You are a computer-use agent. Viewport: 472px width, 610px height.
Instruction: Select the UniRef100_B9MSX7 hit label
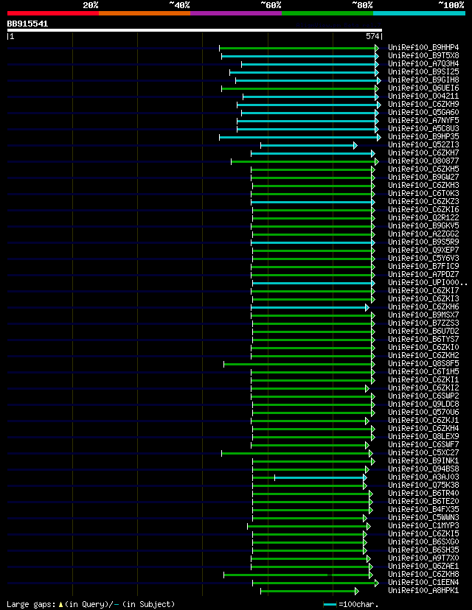(423, 315)
